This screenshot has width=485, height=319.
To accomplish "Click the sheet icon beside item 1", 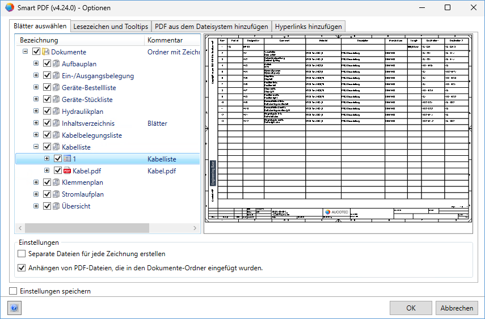I will click(67, 159).
